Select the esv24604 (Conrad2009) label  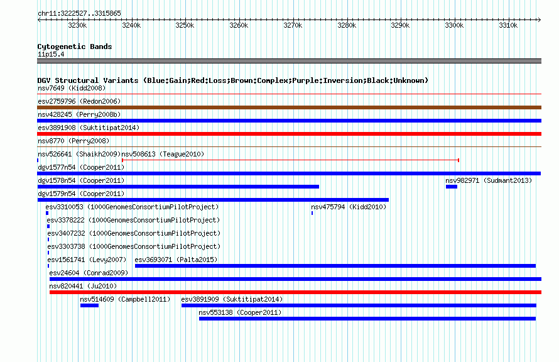click(89, 273)
